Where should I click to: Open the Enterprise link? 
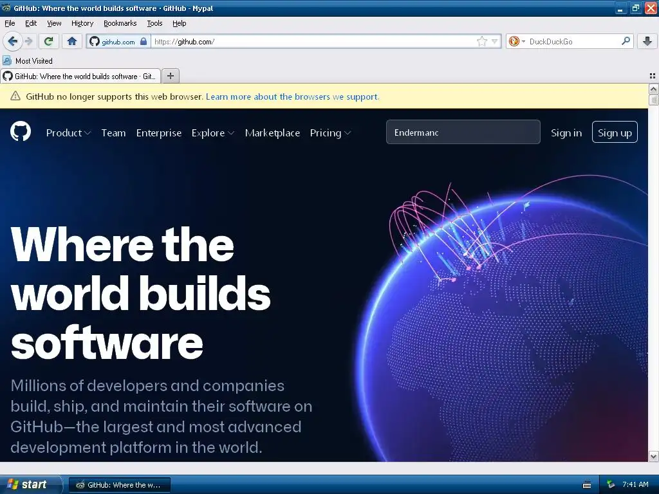coord(159,133)
